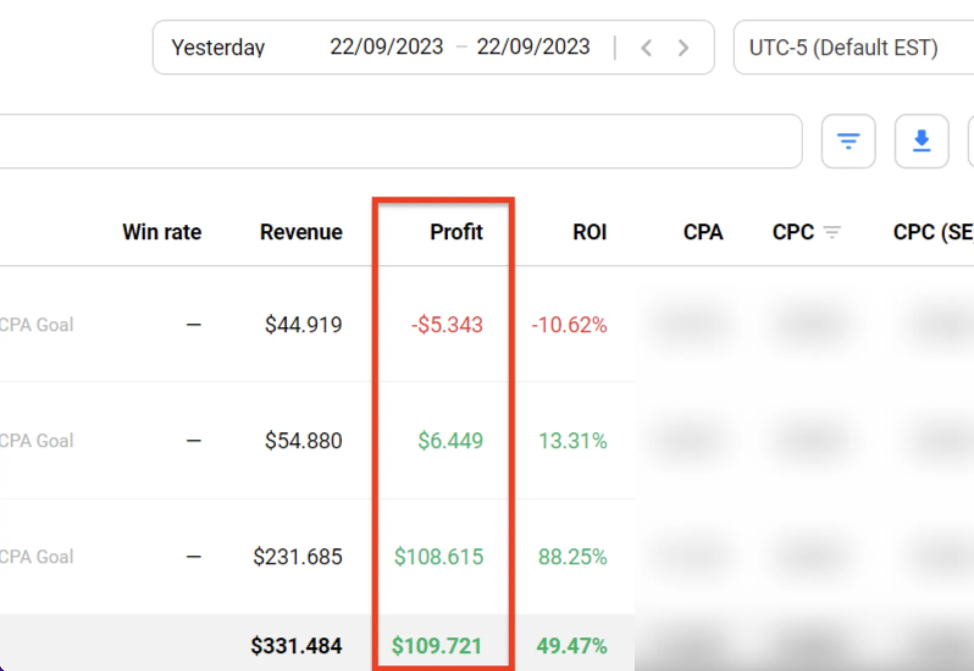The image size is (974, 671).
Task: Click the start date 22/09/2023
Action: click(386, 47)
